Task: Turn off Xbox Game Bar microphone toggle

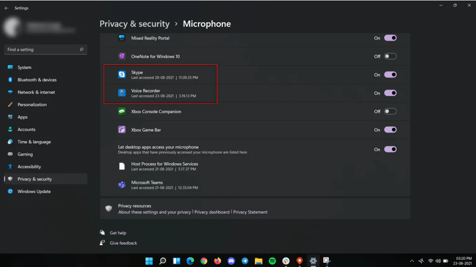Action: click(390, 130)
